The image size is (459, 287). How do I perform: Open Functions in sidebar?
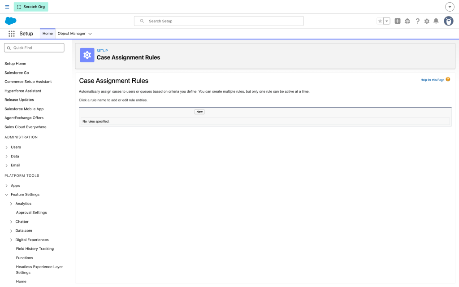[x=25, y=258]
